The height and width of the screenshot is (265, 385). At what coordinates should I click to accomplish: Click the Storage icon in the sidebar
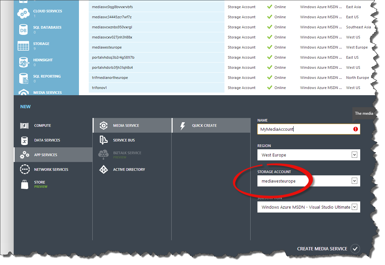click(x=23, y=46)
